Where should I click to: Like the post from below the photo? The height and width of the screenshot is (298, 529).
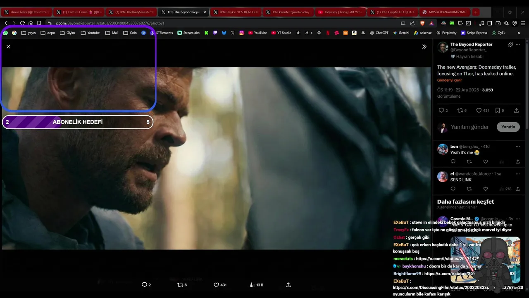(216, 285)
